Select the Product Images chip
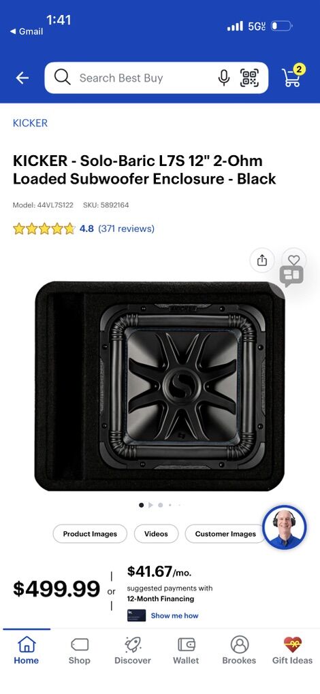This screenshot has height=694, width=320. tap(90, 534)
